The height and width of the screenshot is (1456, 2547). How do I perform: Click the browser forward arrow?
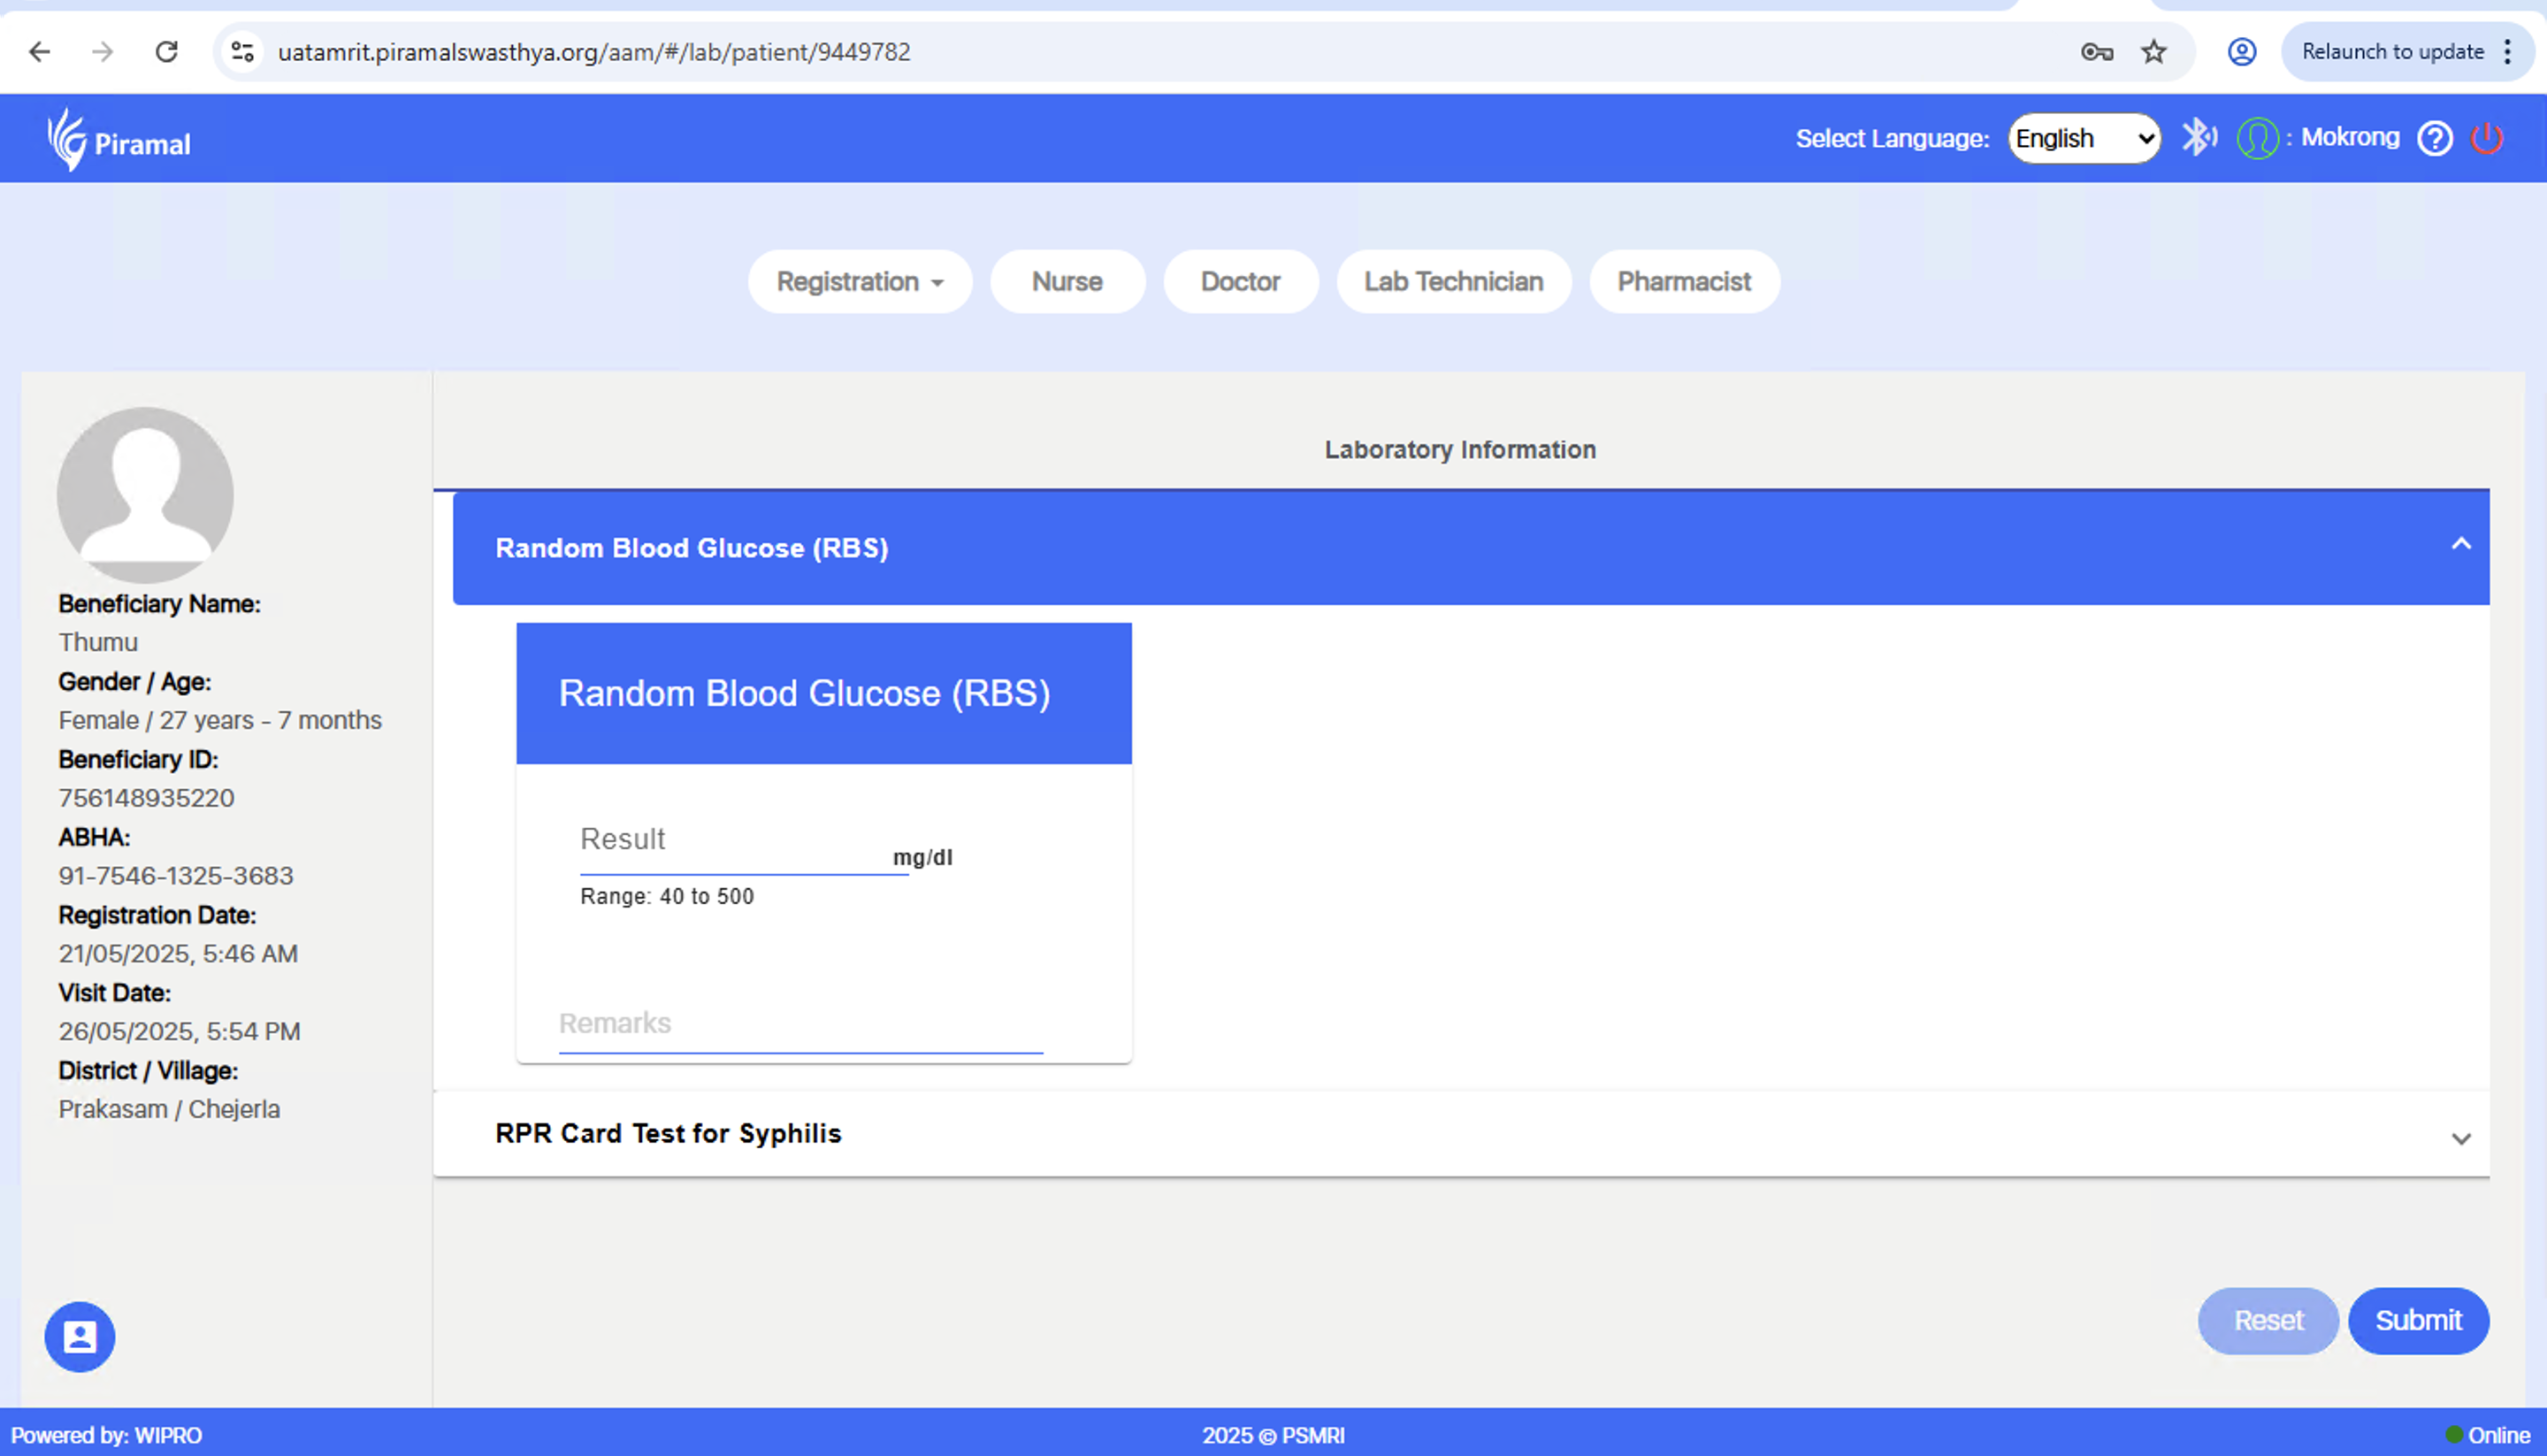(x=102, y=51)
